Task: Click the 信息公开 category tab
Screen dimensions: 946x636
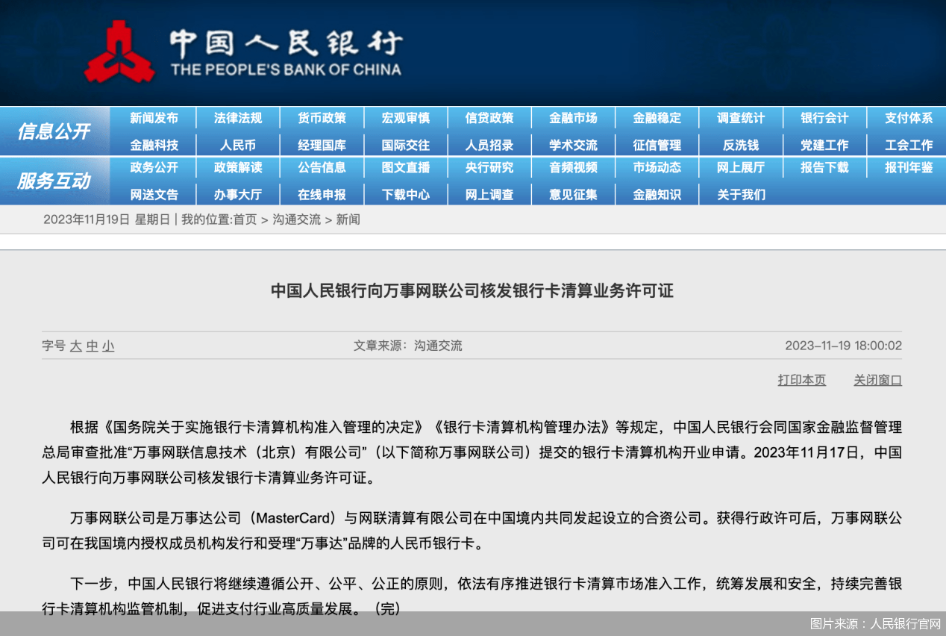Action: point(54,131)
